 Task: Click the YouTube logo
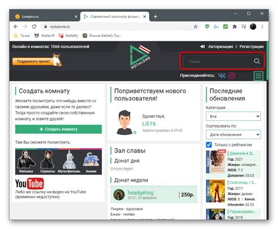click(x=29, y=183)
